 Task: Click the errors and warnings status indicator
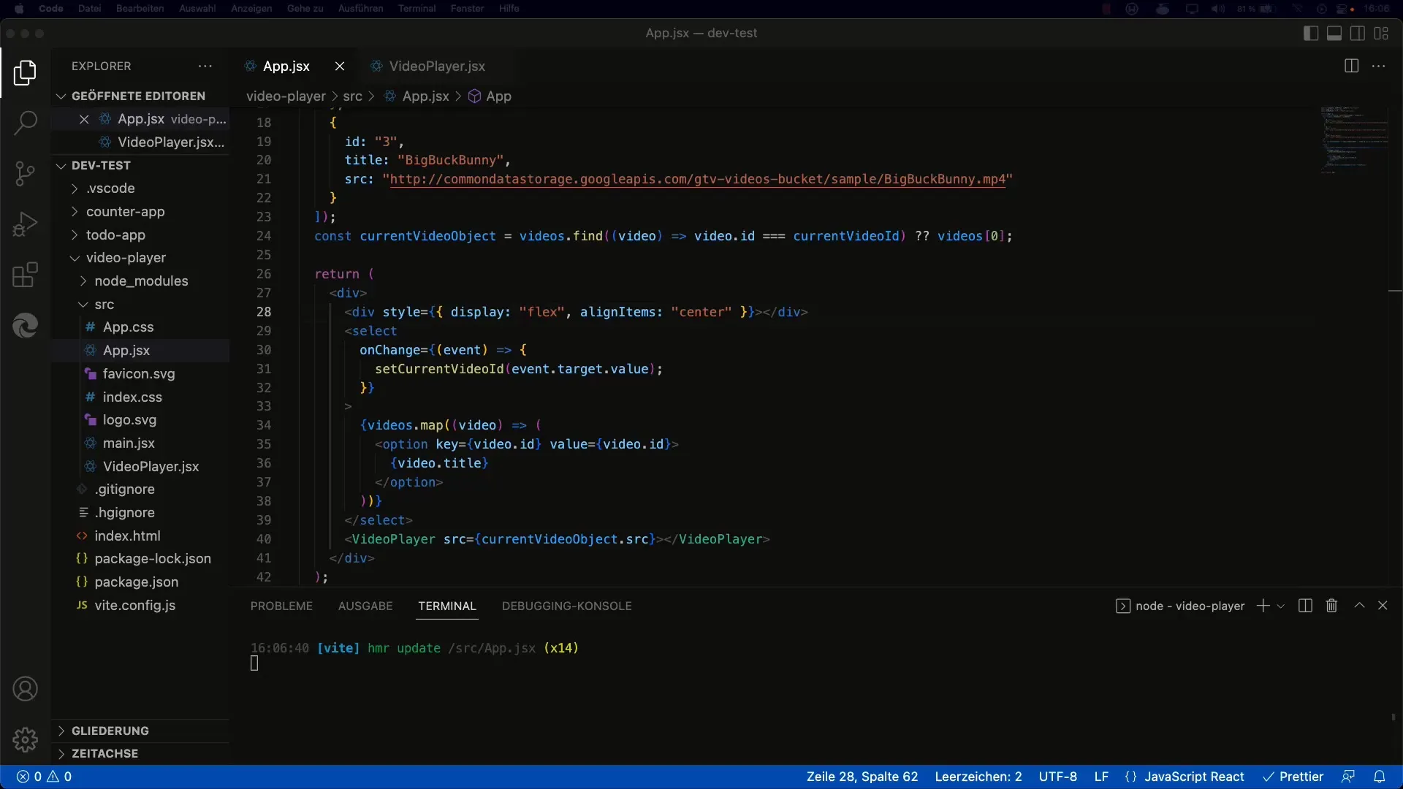[44, 777]
